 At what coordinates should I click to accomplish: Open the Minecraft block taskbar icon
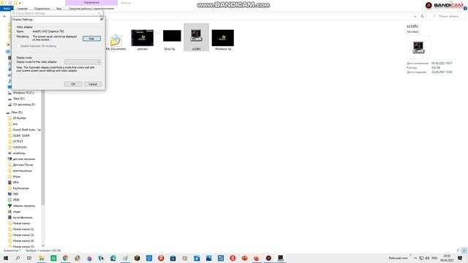[137, 258]
